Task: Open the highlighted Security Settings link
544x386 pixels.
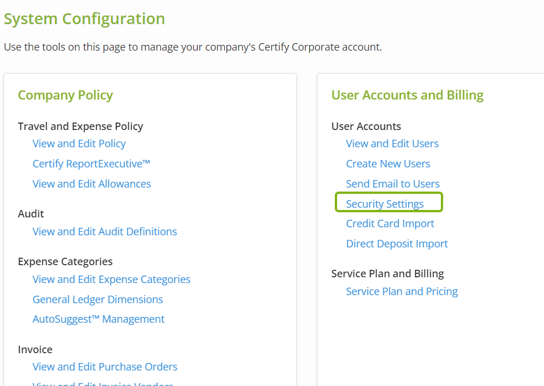Action: pyautogui.click(x=384, y=204)
